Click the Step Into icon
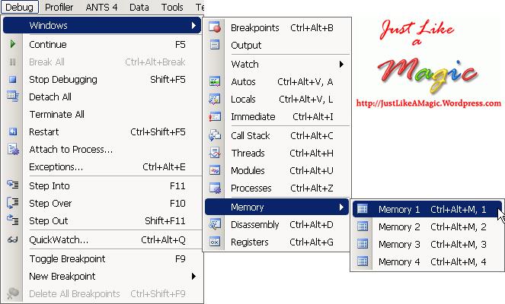 (x=12, y=185)
